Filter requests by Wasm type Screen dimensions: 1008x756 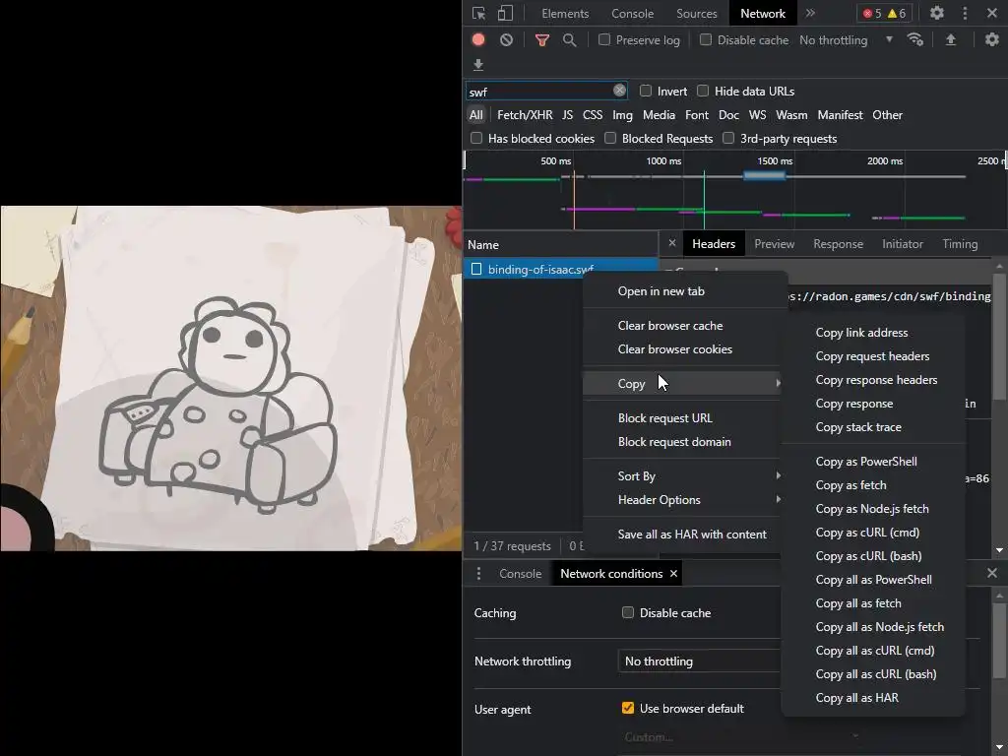[791, 115]
